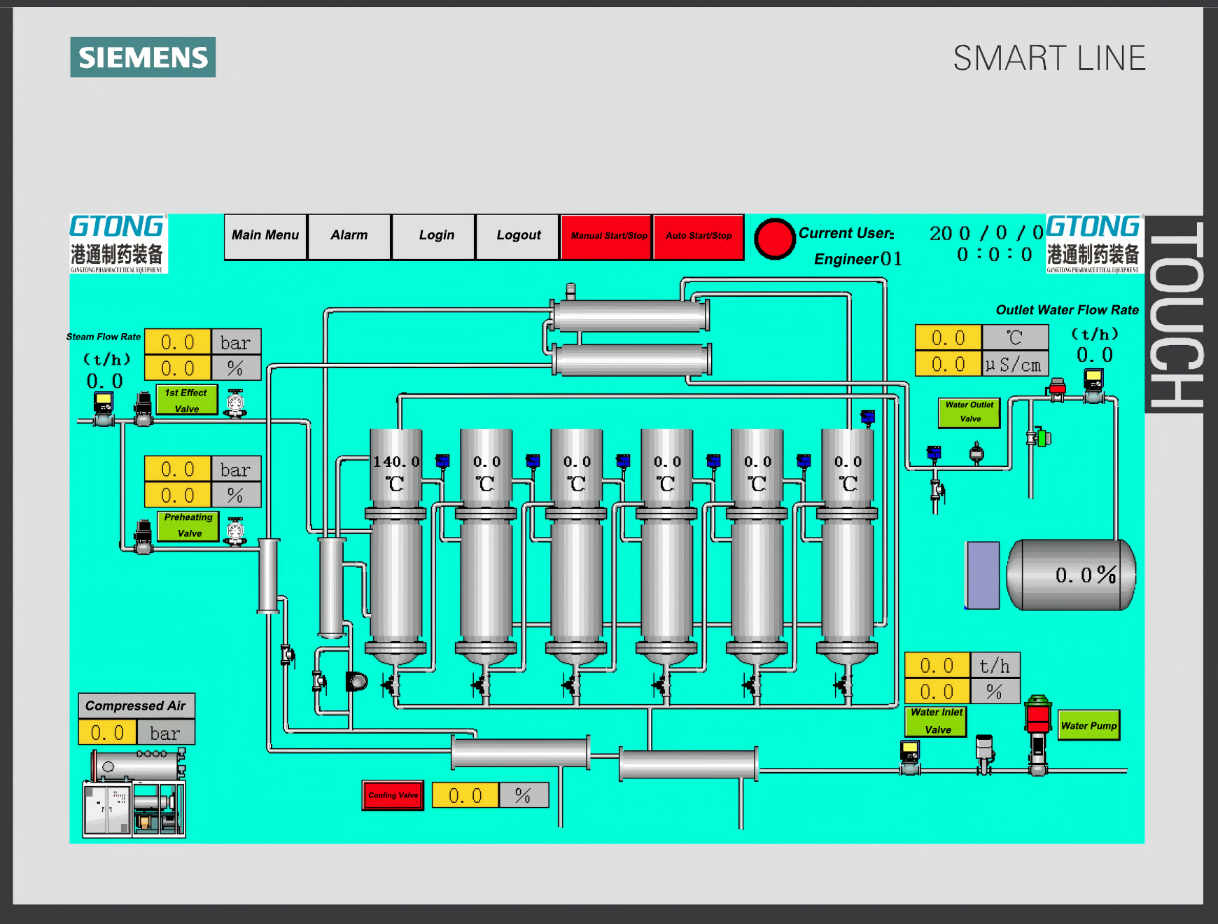
Task: Click the air compressor unit icon
Action: (134, 792)
